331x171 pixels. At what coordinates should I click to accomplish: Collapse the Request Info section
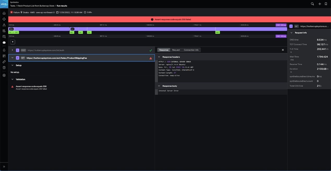point(291,33)
